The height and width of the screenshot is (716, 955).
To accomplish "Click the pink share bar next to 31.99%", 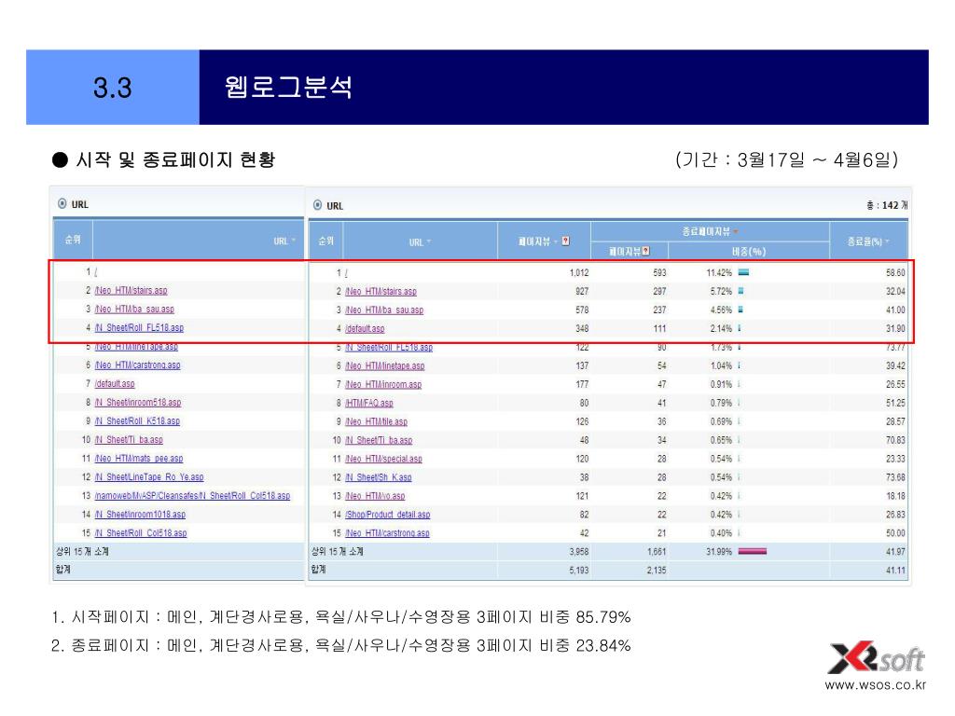I will point(753,552).
